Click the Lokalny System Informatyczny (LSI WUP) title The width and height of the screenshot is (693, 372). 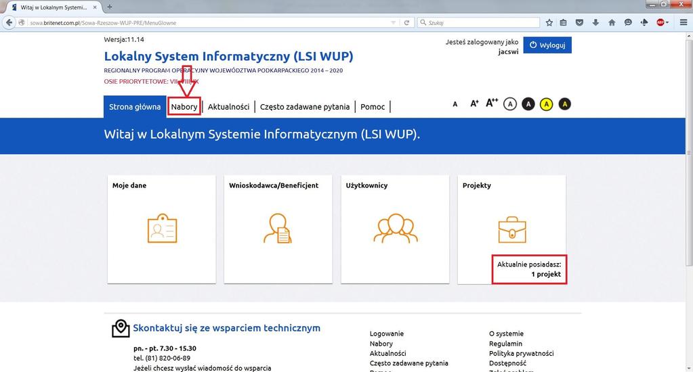click(x=228, y=57)
